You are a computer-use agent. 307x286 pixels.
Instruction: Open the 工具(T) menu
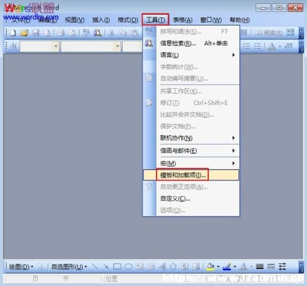(155, 20)
